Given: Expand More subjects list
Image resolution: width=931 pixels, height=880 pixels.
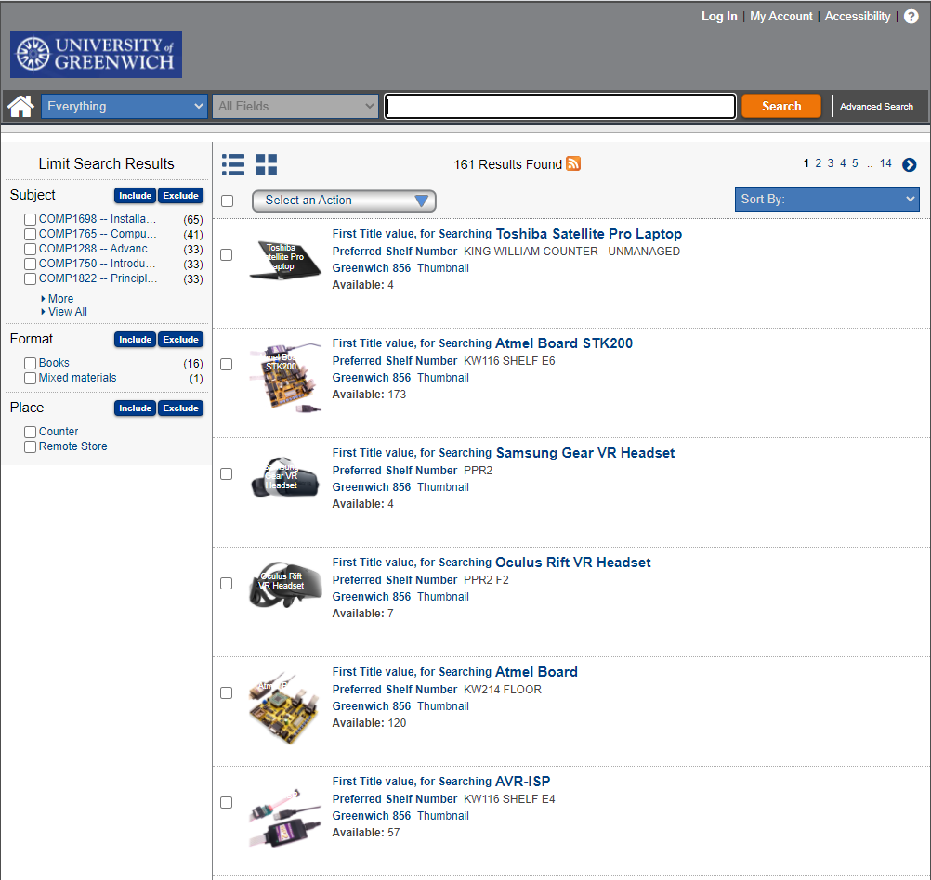Looking at the screenshot, I should (x=60, y=299).
